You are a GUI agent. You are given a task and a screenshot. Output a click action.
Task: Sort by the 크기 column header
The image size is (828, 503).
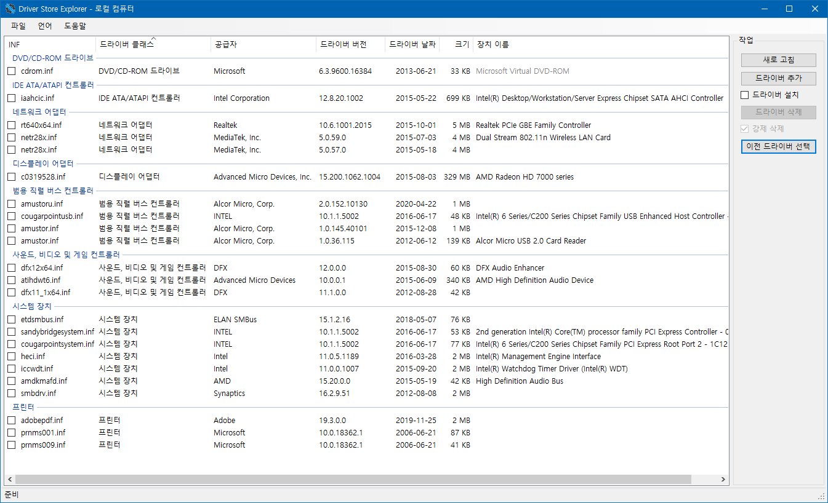coord(456,44)
